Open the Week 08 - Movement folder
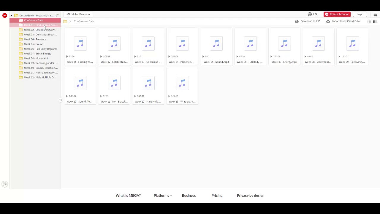 [x=35, y=58]
